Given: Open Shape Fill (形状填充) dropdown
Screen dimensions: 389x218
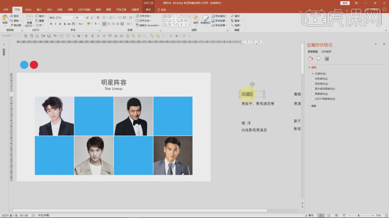Looking at the screenshot, I should (x=219, y=16).
